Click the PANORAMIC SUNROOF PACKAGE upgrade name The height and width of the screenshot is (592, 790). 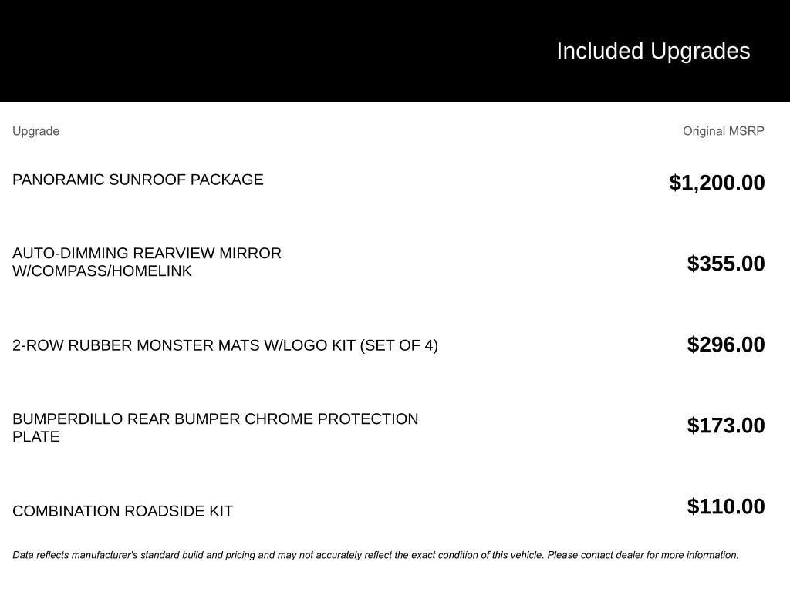tap(137, 180)
